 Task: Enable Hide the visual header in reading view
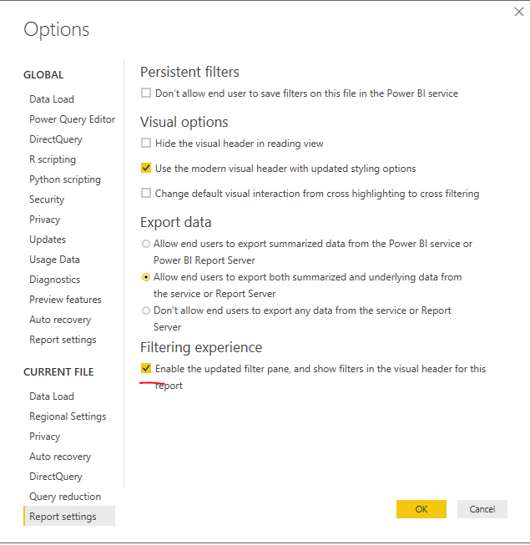coord(146,144)
